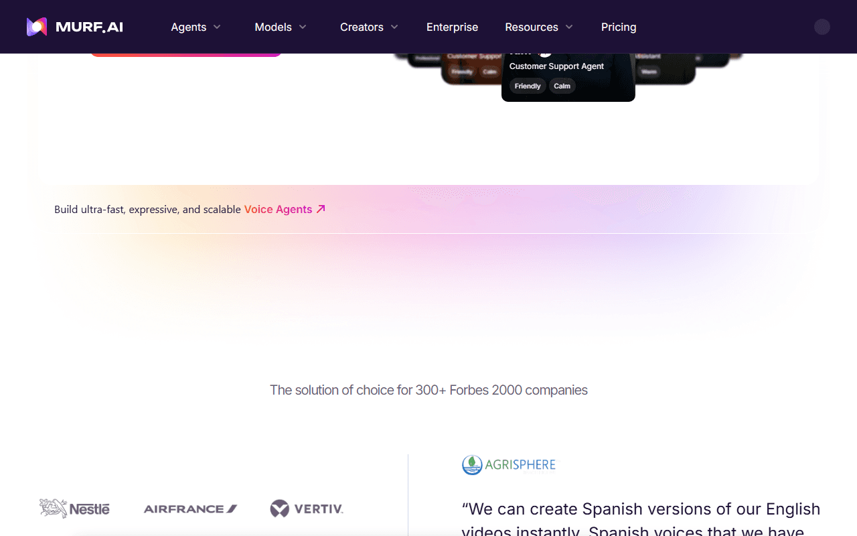Select the Customer Support Agent card

568,77
